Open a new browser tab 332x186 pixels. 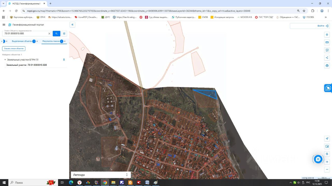tap(50, 4)
